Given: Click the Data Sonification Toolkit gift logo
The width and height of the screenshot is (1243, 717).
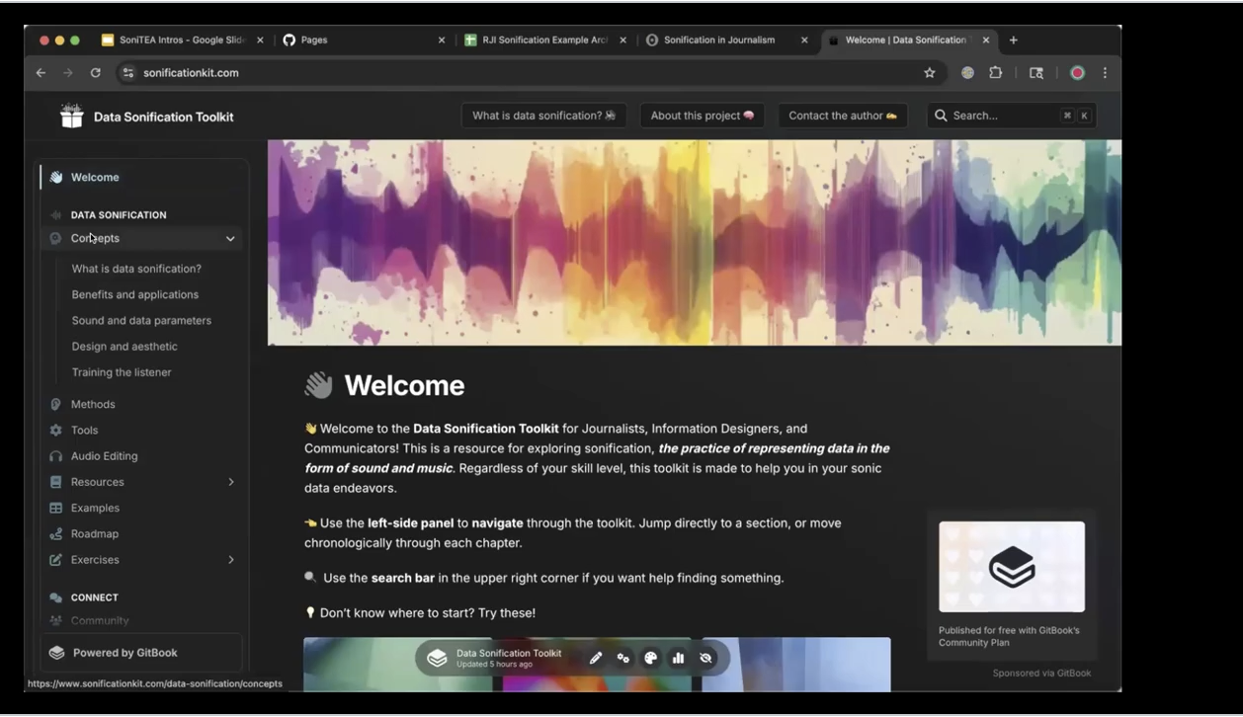Looking at the screenshot, I should 71,117.
